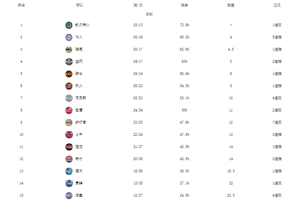This screenshot has width=299, height=200.
Task: Sort by the 胜率 column header
Action: (185, 5)
